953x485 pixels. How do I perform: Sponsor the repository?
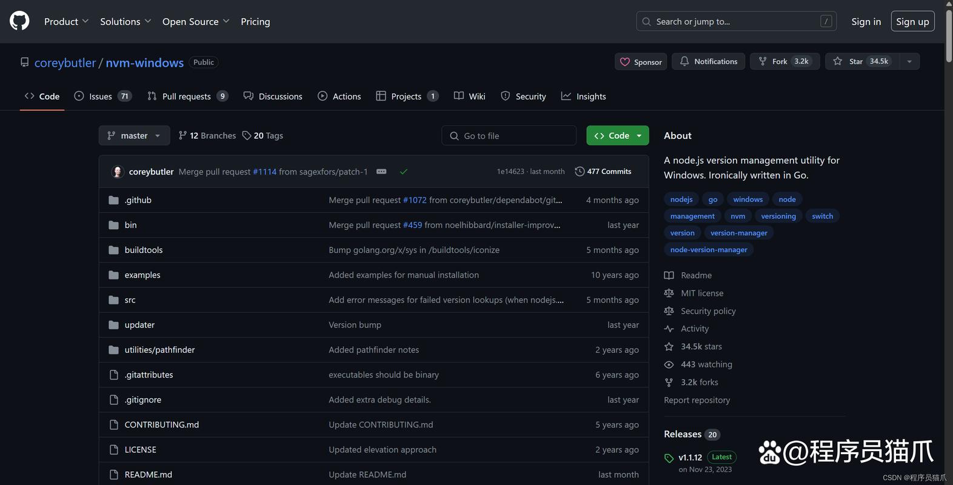click(641, 61)
